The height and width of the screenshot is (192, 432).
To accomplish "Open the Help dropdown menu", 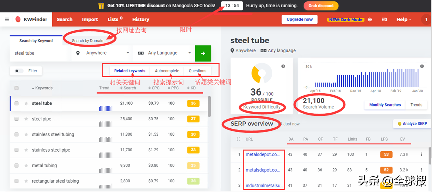I will click(x=403, y=19).
